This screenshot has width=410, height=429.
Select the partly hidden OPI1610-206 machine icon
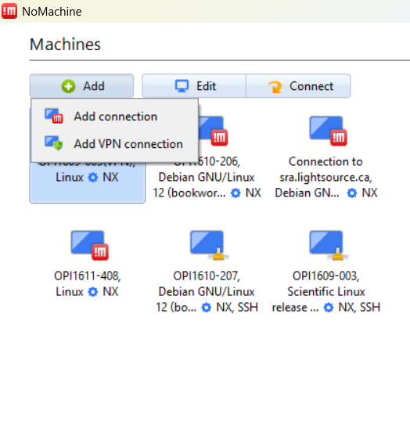213,131
